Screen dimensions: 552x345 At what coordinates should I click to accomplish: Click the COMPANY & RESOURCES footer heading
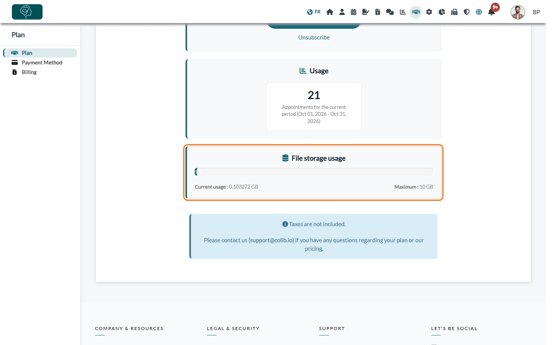click(x=129, y=329)
